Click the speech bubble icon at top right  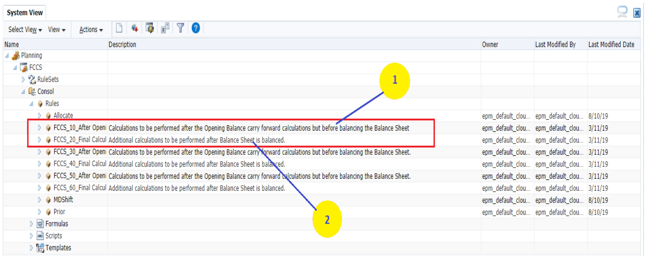(x=622, y=12)
